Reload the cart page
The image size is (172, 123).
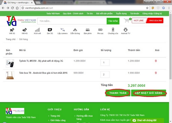click(12, 8)
